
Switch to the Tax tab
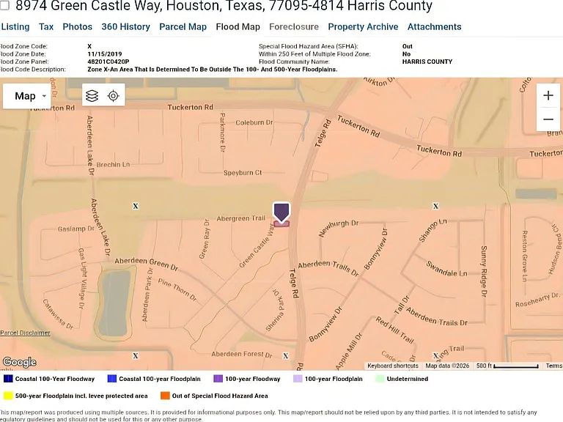point(46,27)
